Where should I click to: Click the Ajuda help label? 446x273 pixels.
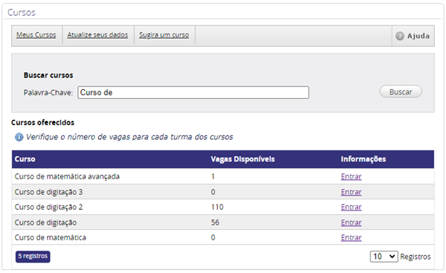coord(418,36)
